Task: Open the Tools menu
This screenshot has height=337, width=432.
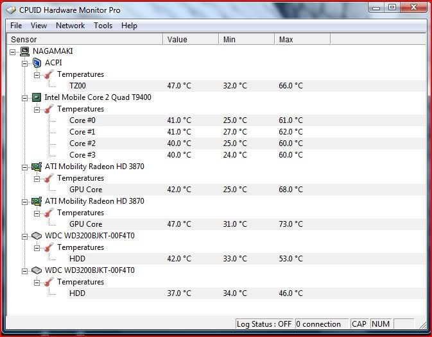Action: click(103, 26)
